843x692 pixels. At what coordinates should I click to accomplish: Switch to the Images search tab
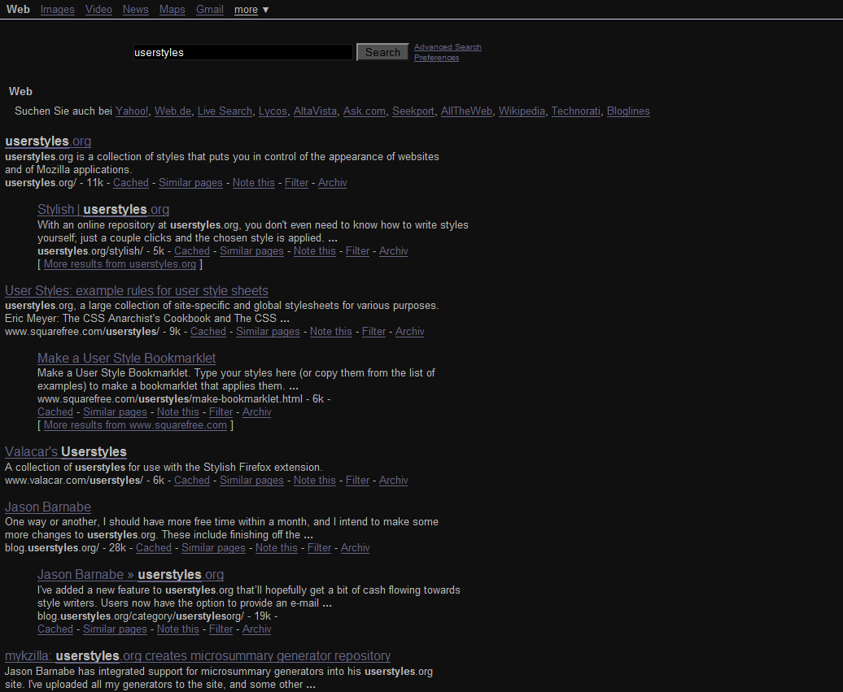(x=57, y=10)
